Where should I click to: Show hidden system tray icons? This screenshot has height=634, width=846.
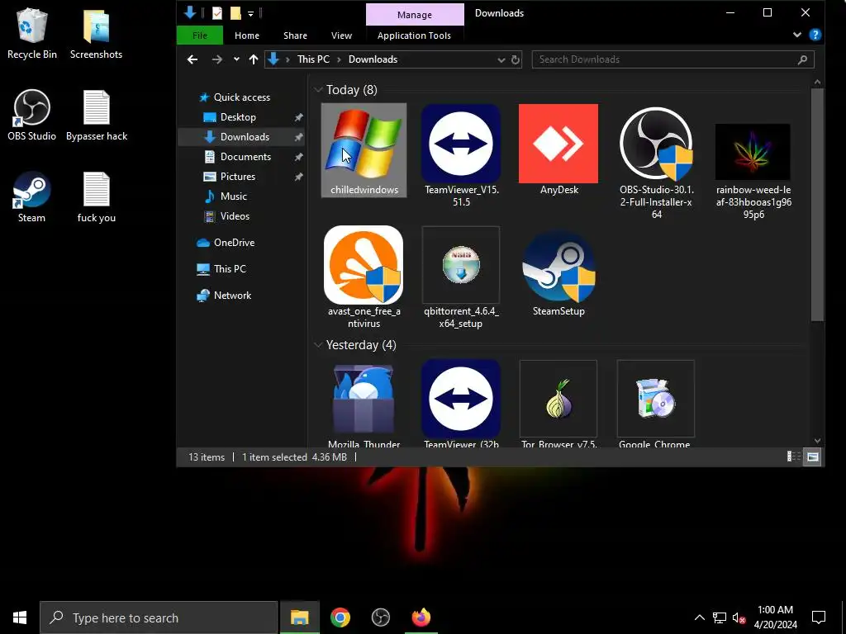click(x=699, y=617)
